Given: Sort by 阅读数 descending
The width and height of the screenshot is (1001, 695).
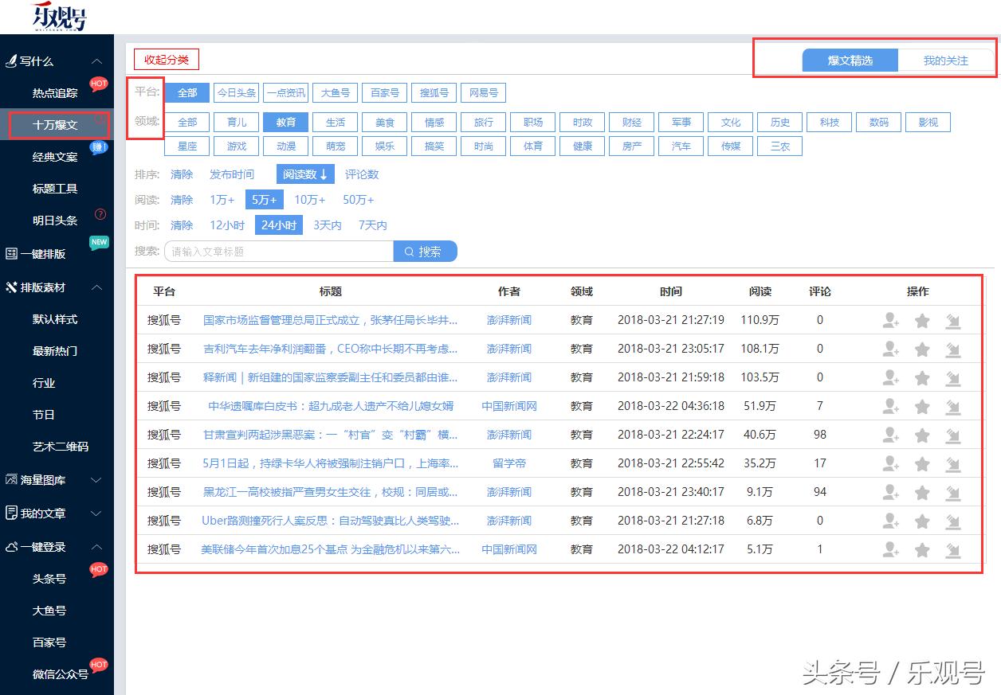Looking at the screenshot, I should click(305, 174).
